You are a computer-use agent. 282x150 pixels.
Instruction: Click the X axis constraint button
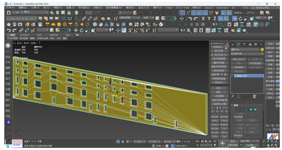pos(203,19)
